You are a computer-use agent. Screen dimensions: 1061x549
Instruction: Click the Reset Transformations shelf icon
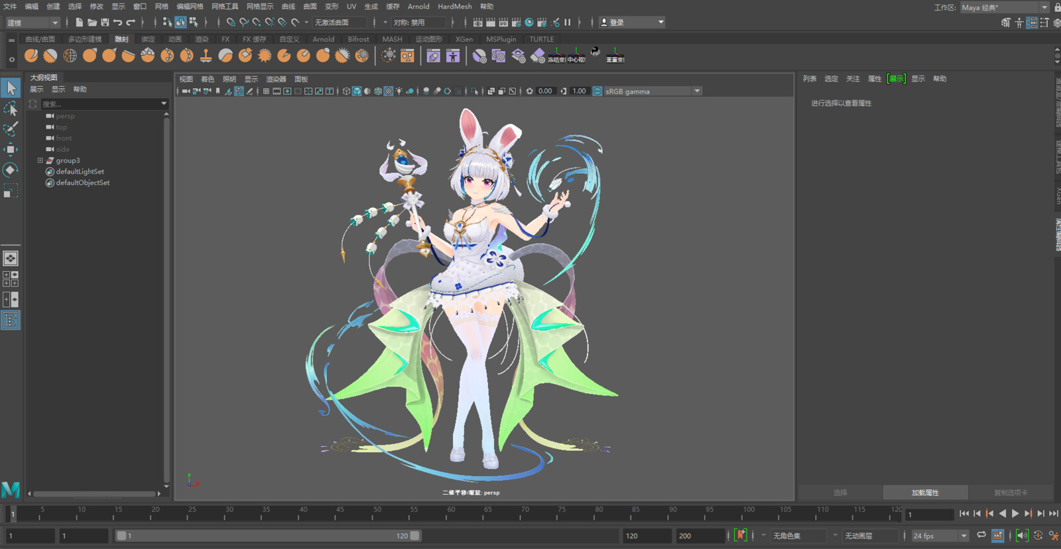pyautogui.click(x=615, y=56)
